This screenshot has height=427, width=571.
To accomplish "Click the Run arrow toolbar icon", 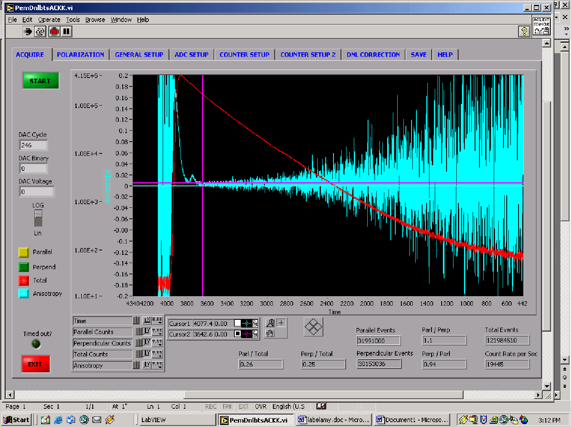I will (28, 31).
